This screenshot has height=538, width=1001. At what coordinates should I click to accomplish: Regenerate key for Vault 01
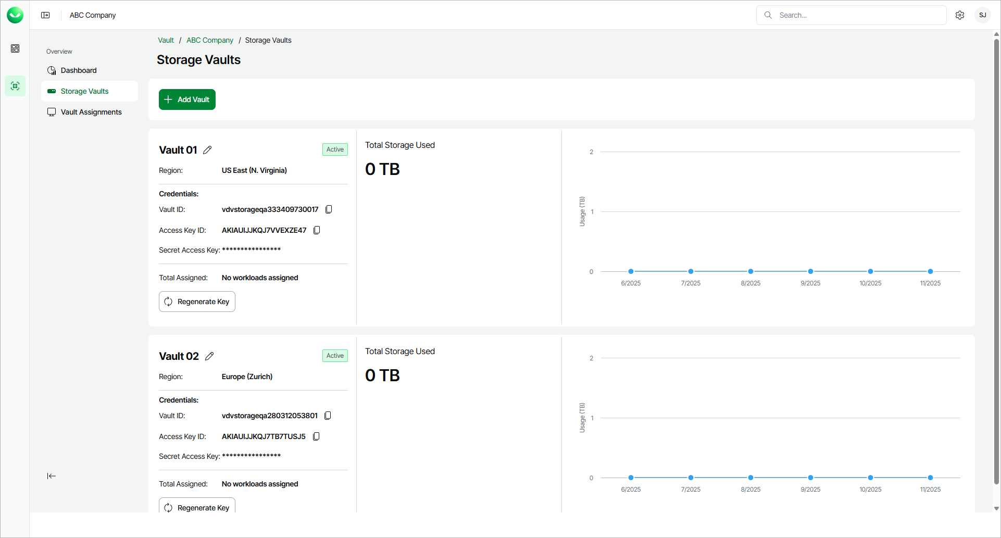(x=197, y=302)
